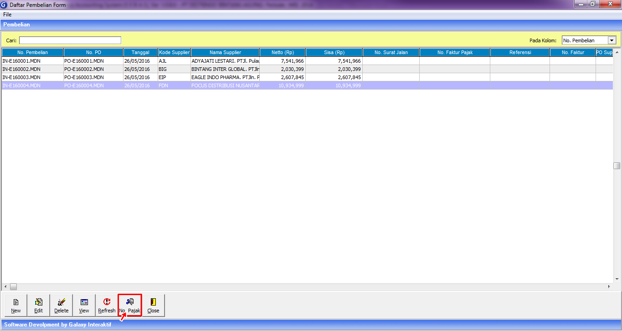Open the View record icon
Screen dimensions: 622x331
click(84, 302)
